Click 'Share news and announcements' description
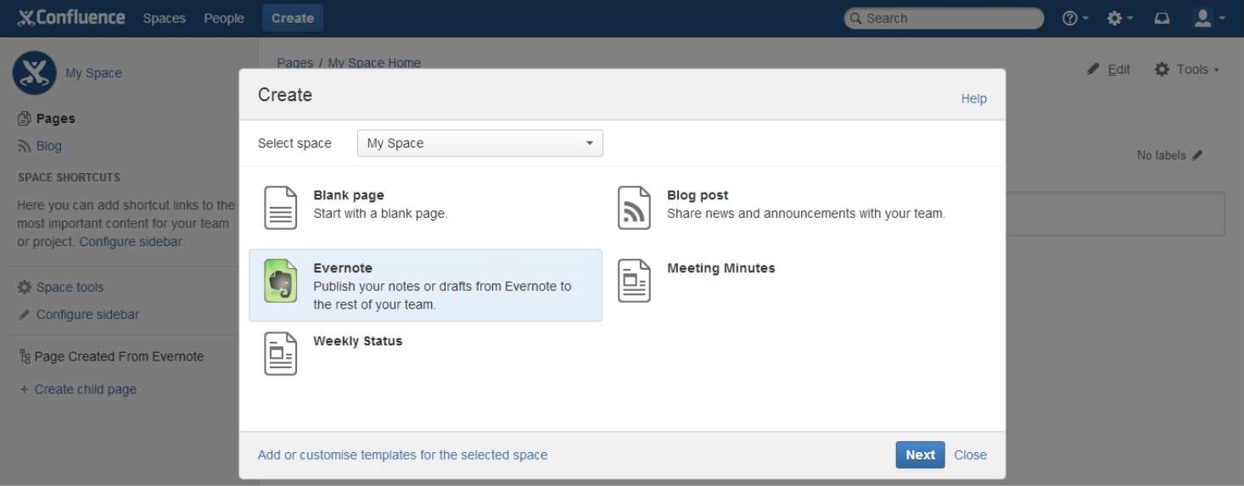 pos(806,214)
